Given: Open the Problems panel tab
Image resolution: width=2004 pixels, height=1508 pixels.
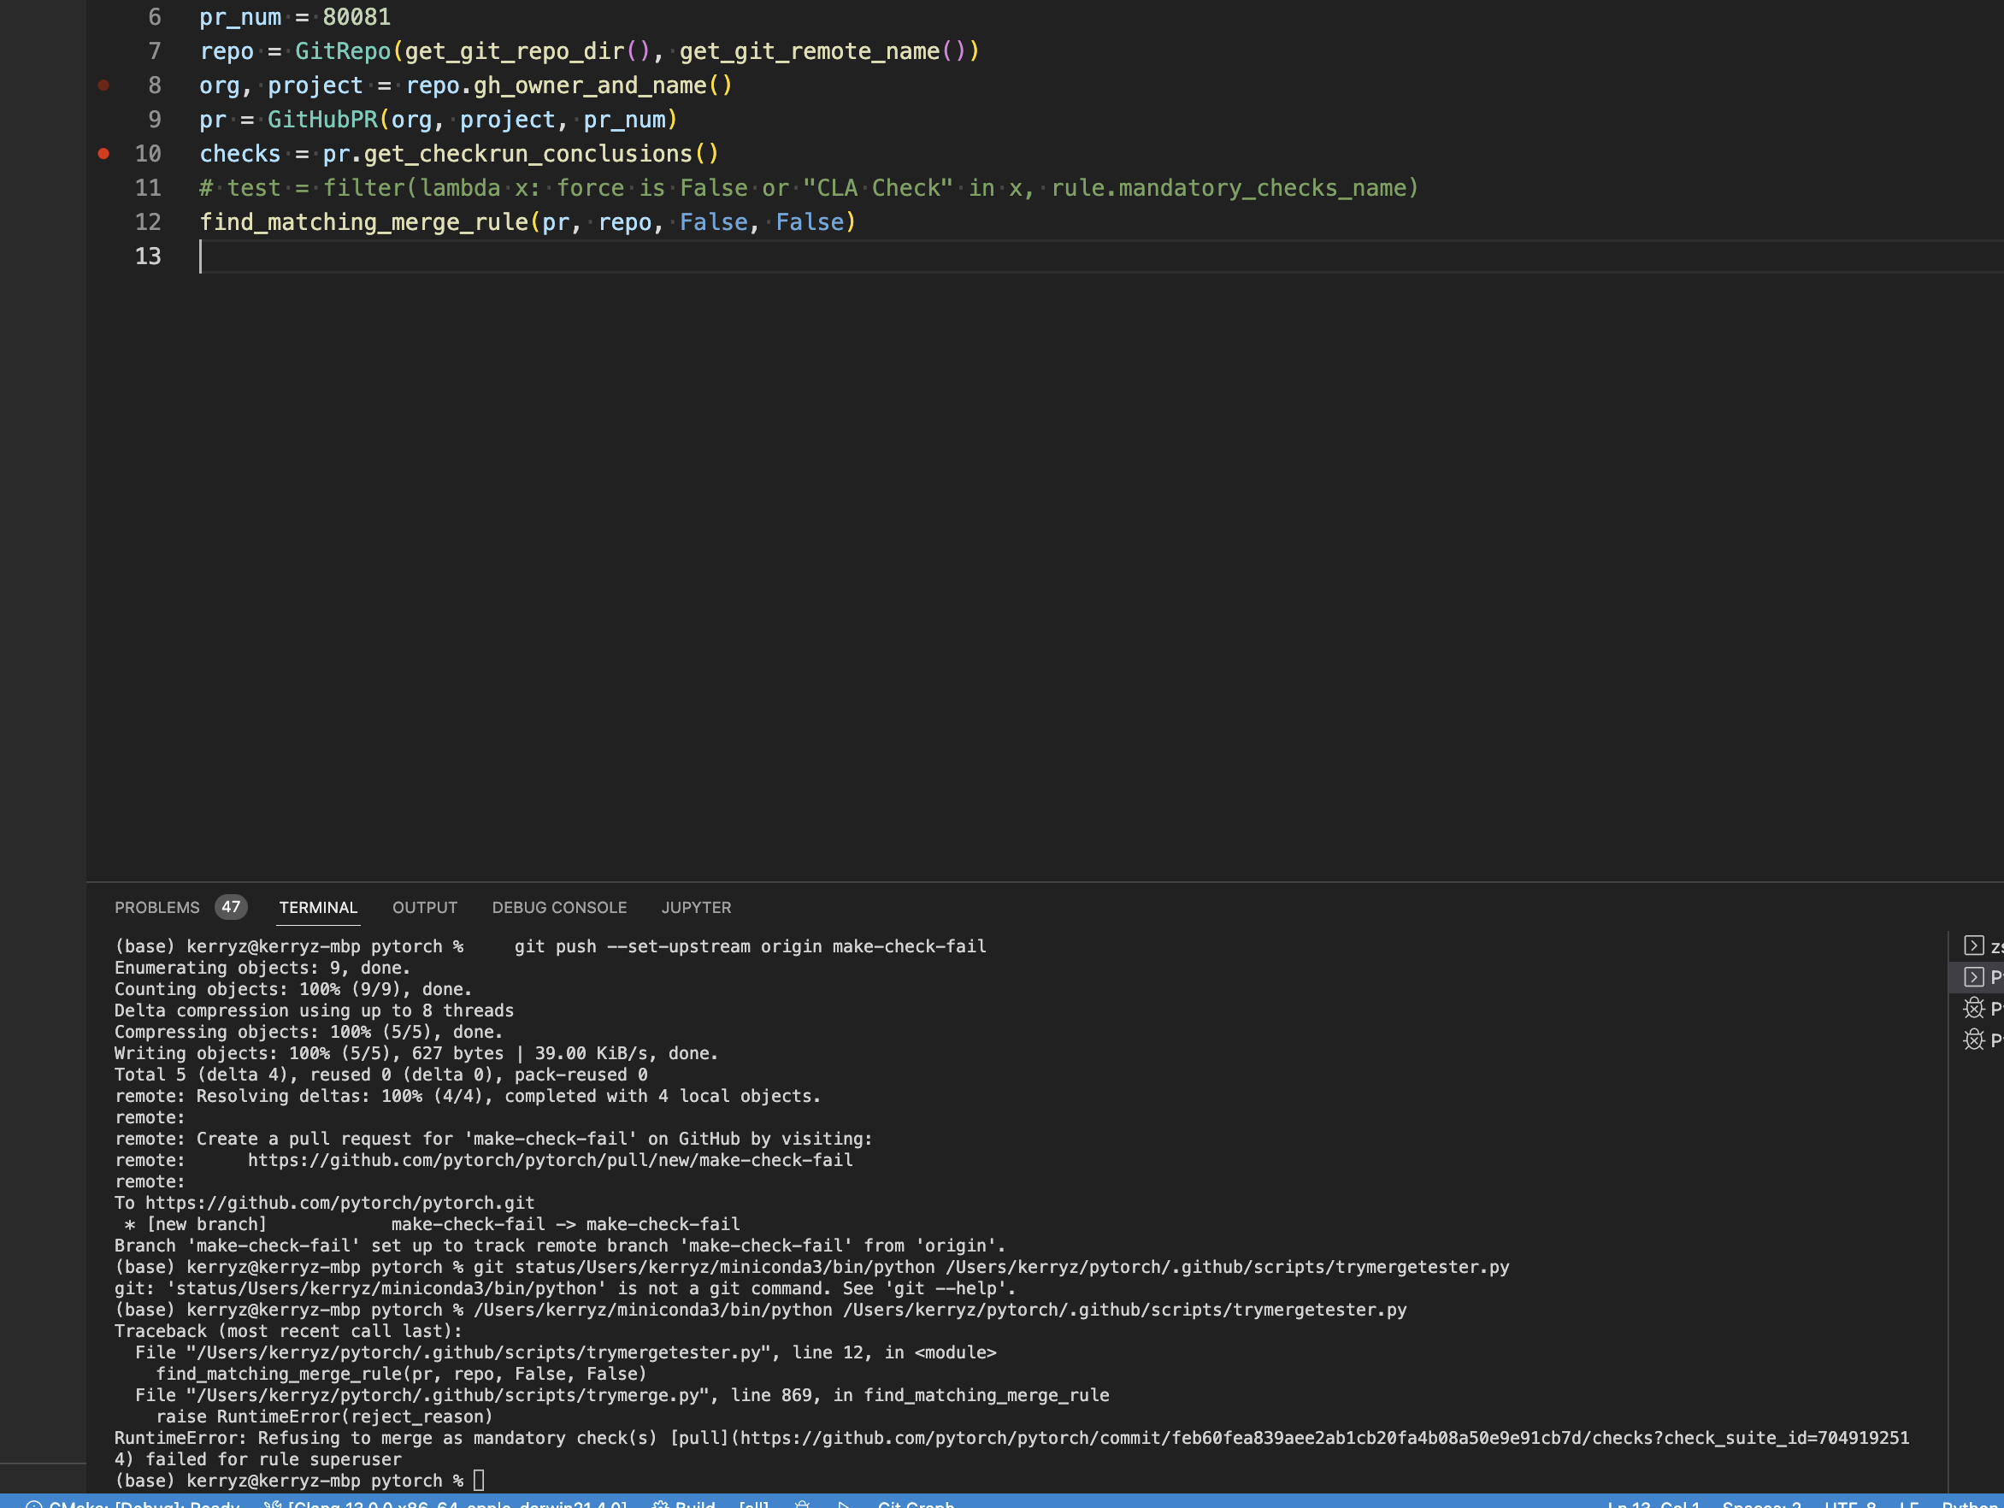Looking at the screenshot, I should pos(156,908).
